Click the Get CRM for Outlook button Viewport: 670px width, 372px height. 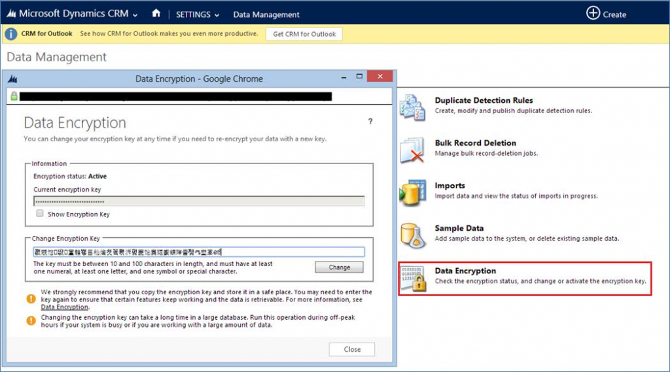pyautogui.click(x=304, y=34)
